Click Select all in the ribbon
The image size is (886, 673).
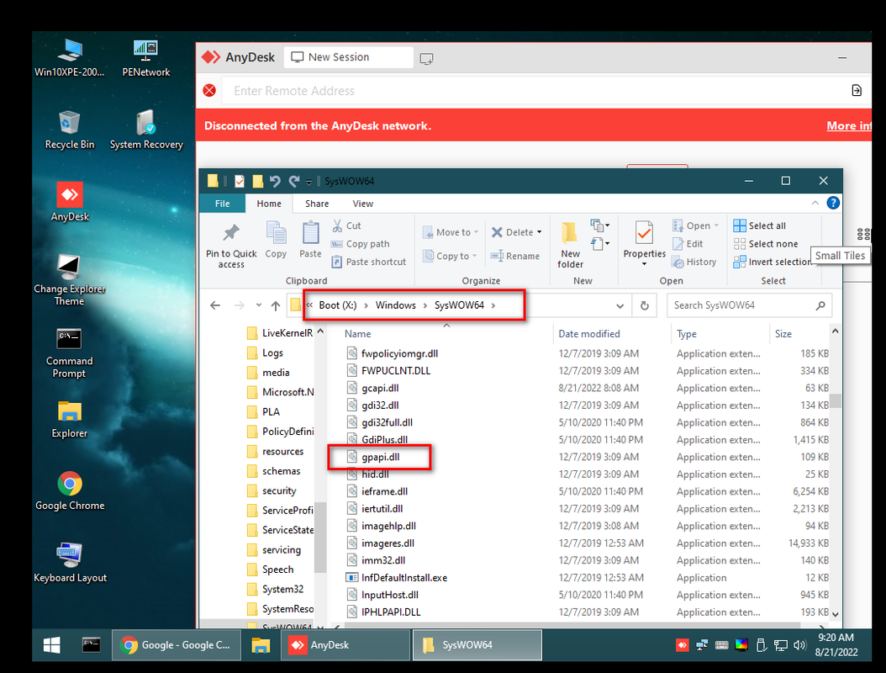[x=759, y=225]
